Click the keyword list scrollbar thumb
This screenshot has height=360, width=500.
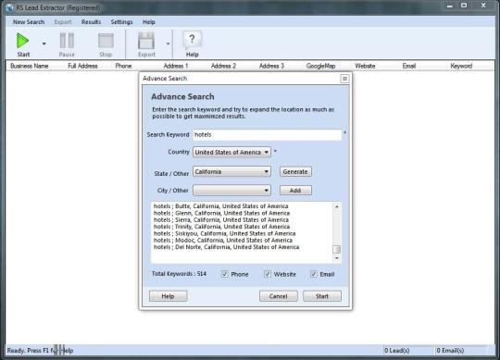coord(337,249)
